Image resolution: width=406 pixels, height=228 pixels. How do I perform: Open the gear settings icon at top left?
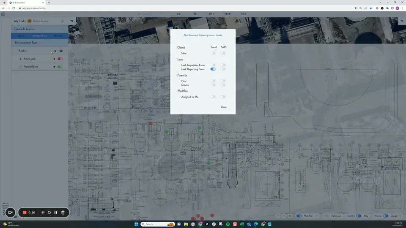point(3,14)
